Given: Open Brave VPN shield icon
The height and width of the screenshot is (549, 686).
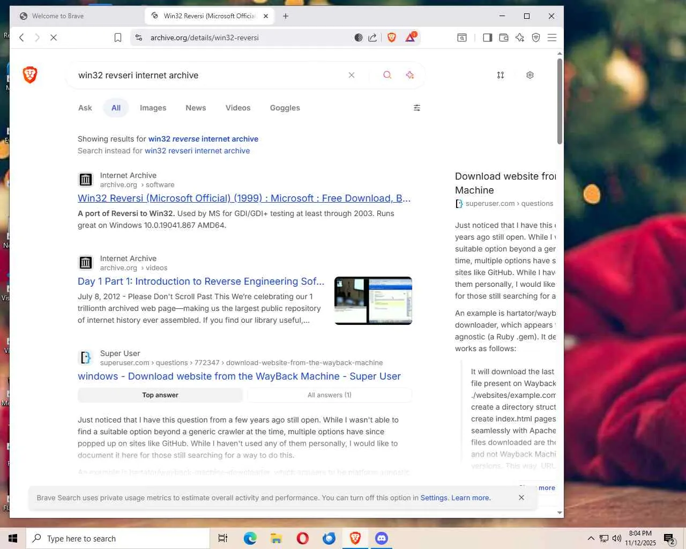Looking at the screenshot, I should 536,38.
